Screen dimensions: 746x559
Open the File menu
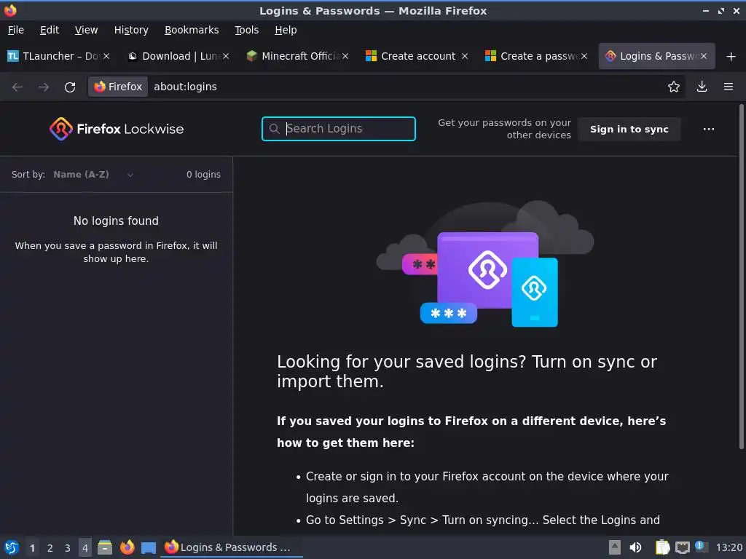[16, 30]
